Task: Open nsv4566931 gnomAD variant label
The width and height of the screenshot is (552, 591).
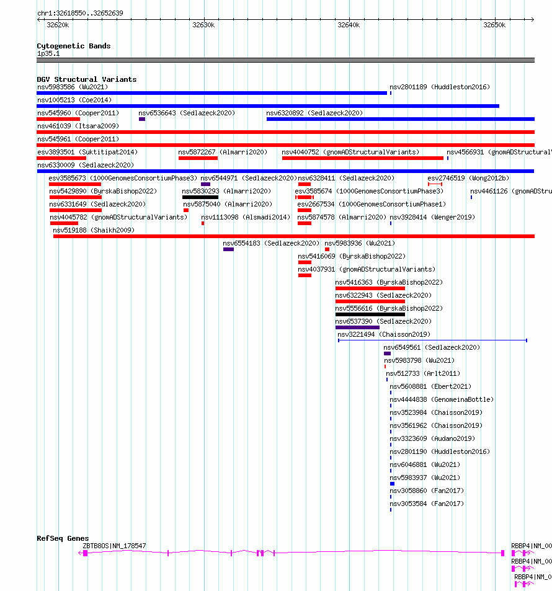Action: 499,153
